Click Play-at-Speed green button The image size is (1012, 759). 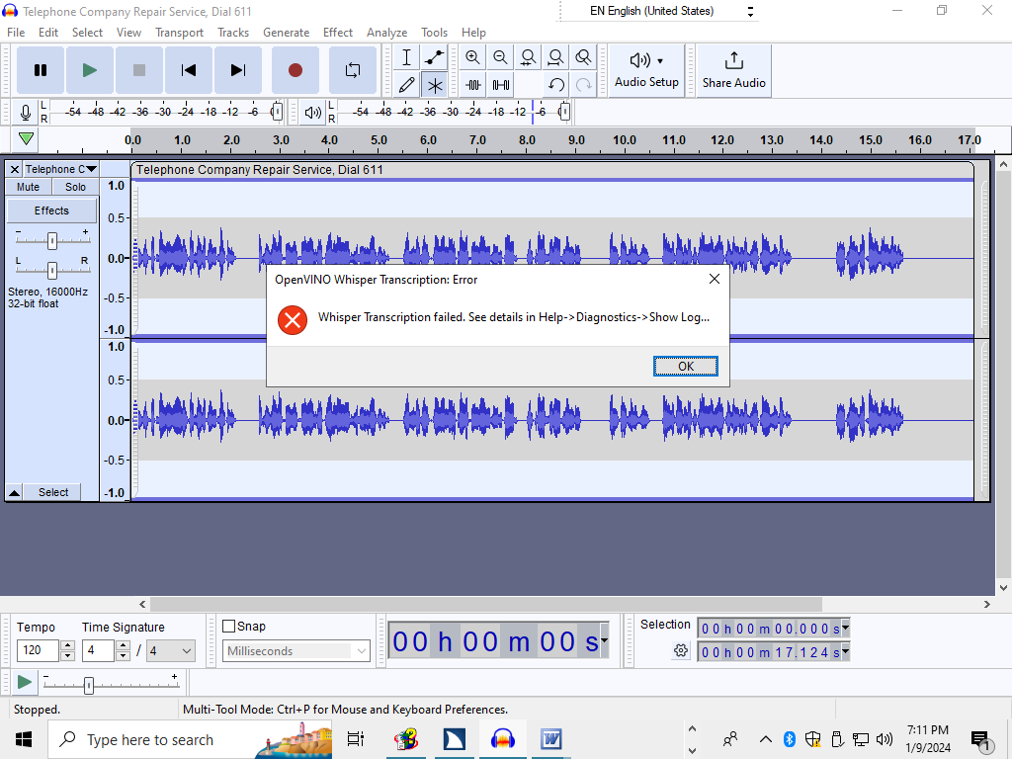[x=25, y=682]
